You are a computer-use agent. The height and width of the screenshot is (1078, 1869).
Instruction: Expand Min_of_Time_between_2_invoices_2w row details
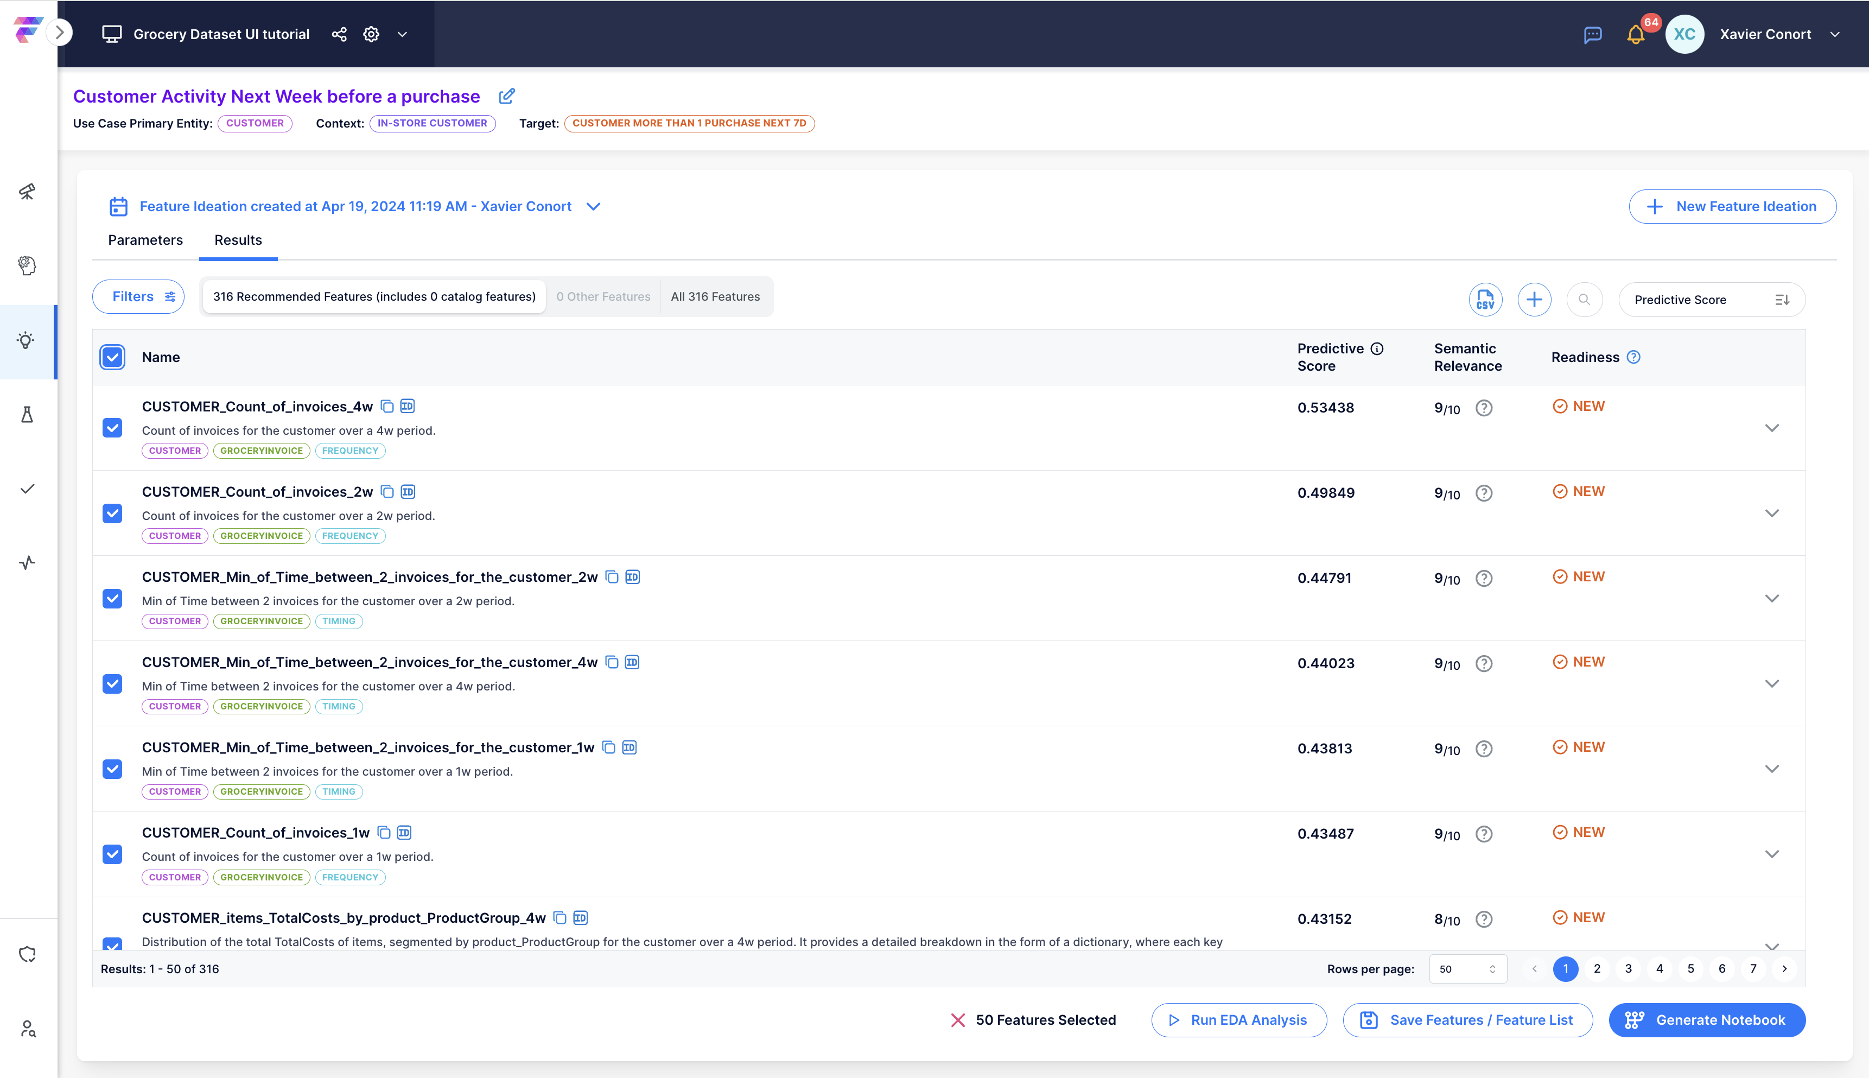point(1771,598)
